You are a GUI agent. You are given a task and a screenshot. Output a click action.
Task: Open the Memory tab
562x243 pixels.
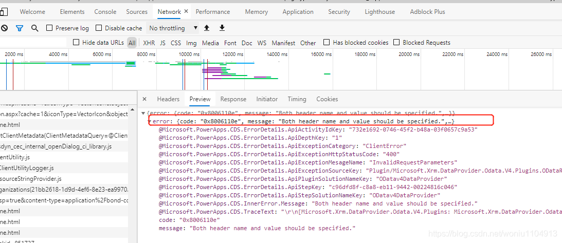point(256,12)
